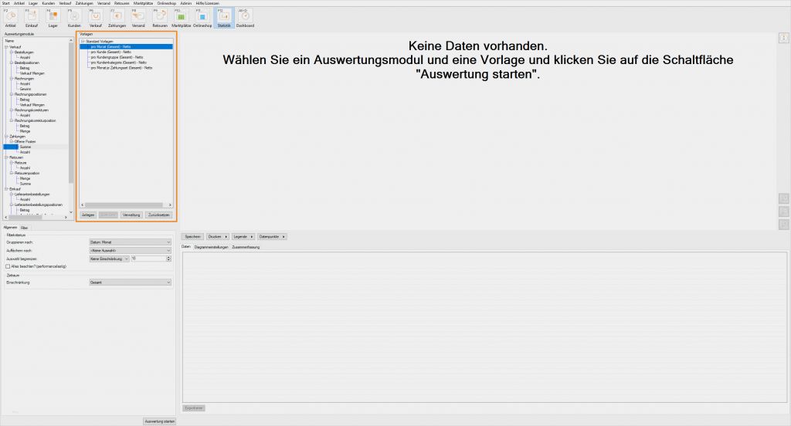
Task: Open the Einkauf toolbar icon
Action: tap(32, 17)
